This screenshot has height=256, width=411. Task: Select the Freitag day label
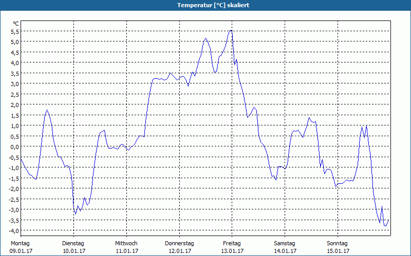point(232,244)
